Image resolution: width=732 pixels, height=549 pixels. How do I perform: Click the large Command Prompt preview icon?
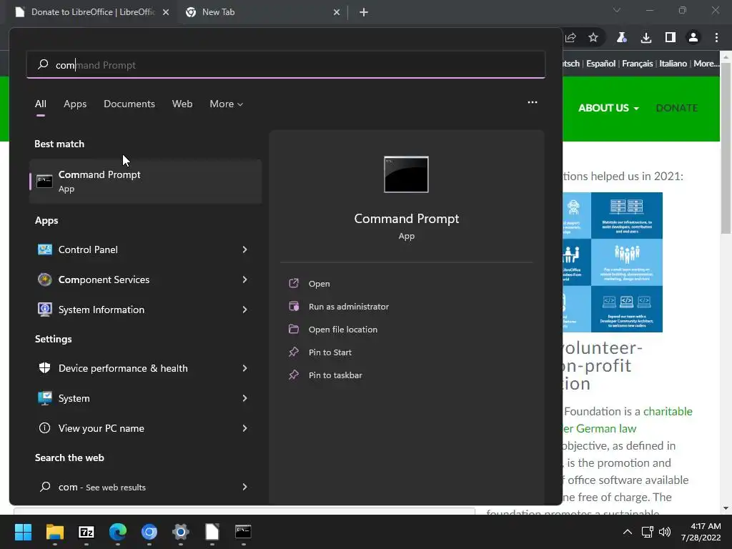[406, 174]
